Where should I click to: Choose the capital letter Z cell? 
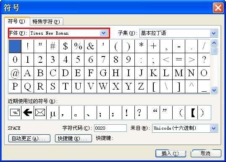(x=141, y=87)
